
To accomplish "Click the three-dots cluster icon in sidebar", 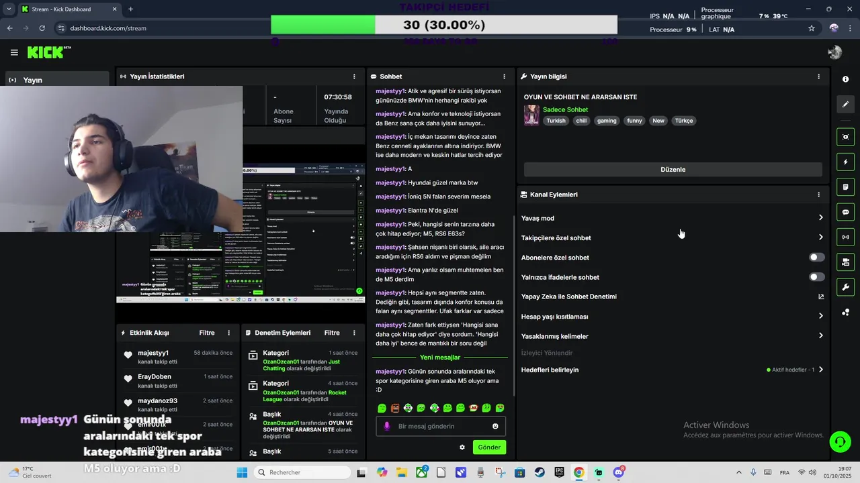I will [845, 312].
